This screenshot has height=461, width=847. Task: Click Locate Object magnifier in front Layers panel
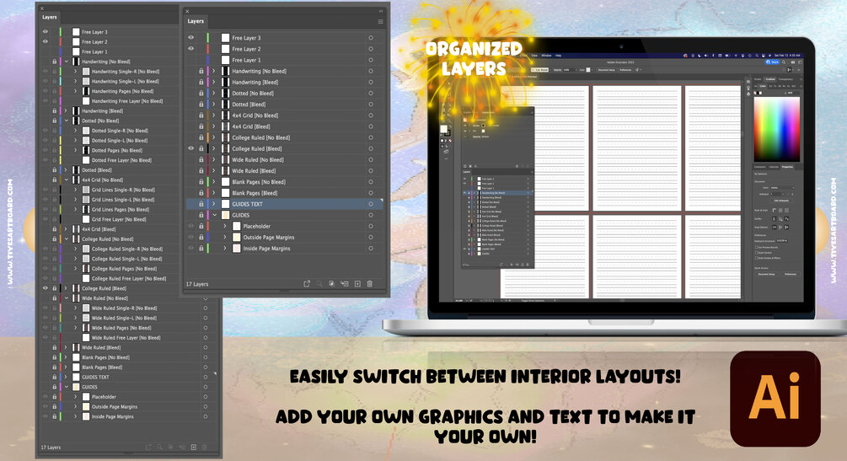coord(319,284)
